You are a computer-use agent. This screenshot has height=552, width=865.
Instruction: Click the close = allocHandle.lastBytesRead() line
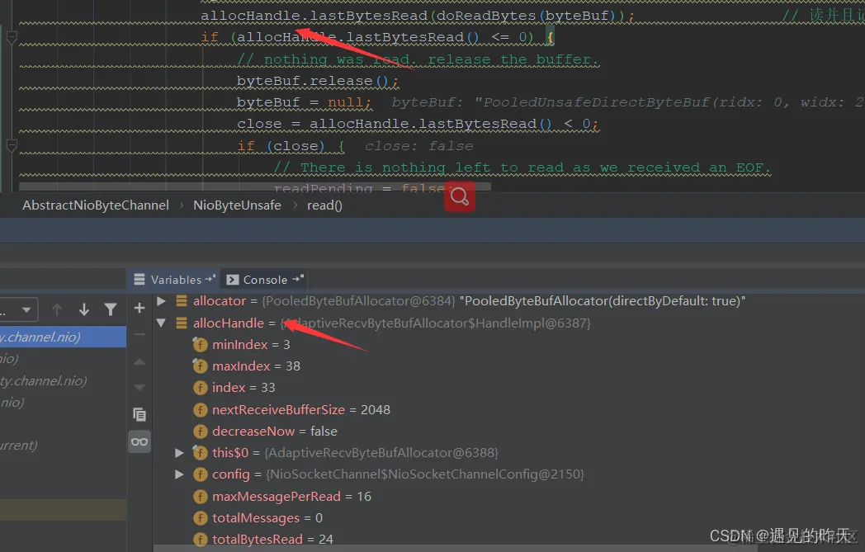[x=418, y=124]
